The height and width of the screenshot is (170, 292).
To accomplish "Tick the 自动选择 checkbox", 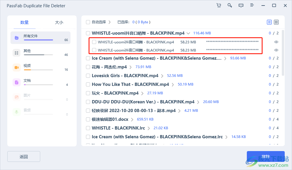I will pos(88,22).
